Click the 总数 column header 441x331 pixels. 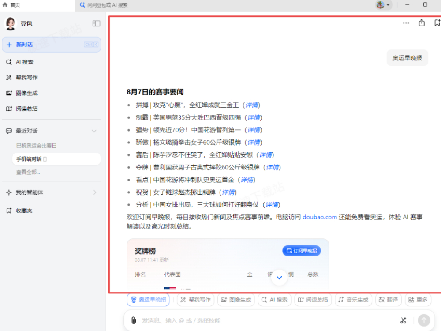(x=313, y=275)
